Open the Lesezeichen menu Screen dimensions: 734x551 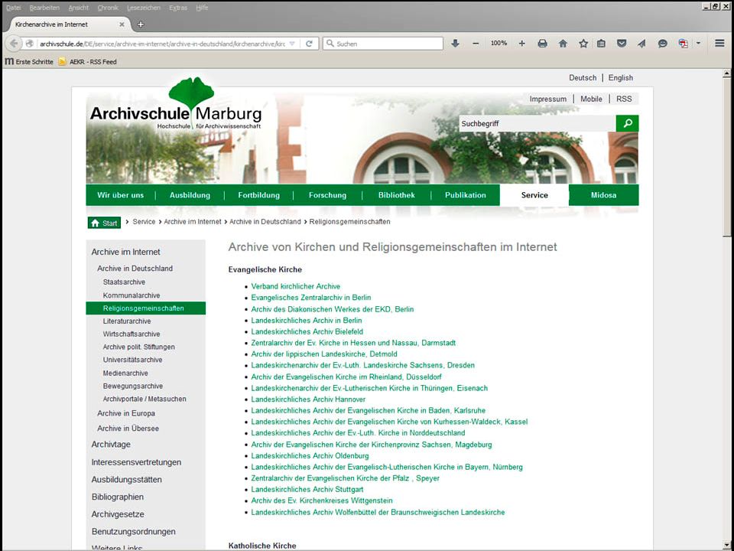[x=143, y=8]
